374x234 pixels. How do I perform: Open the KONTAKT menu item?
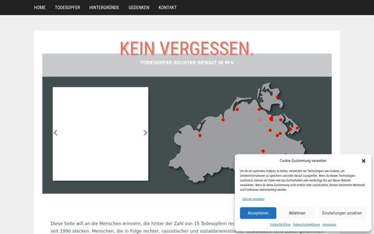point(168,8)
